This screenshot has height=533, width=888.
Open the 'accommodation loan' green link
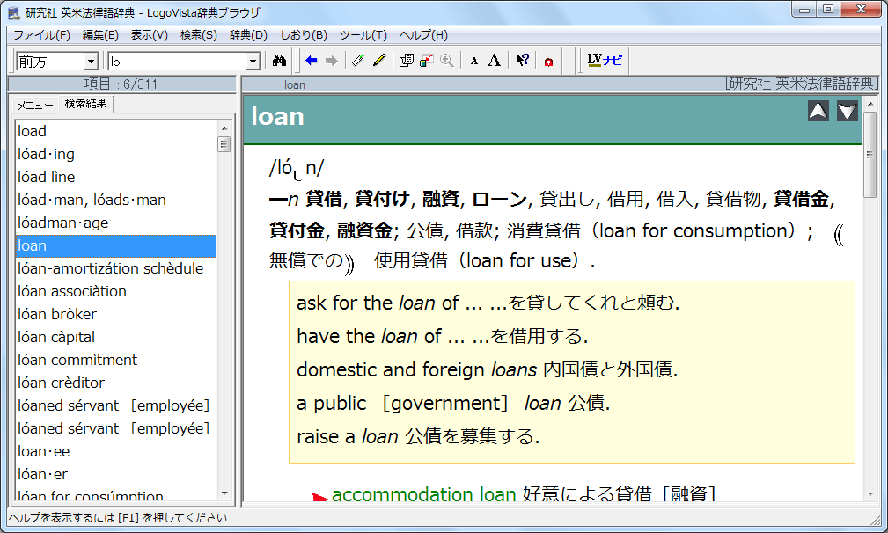(x=423, y=494)
